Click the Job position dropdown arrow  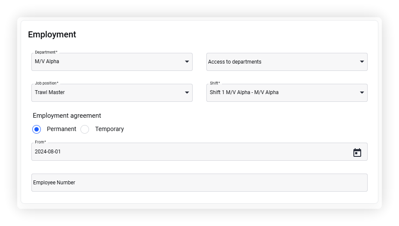(187, 92)
